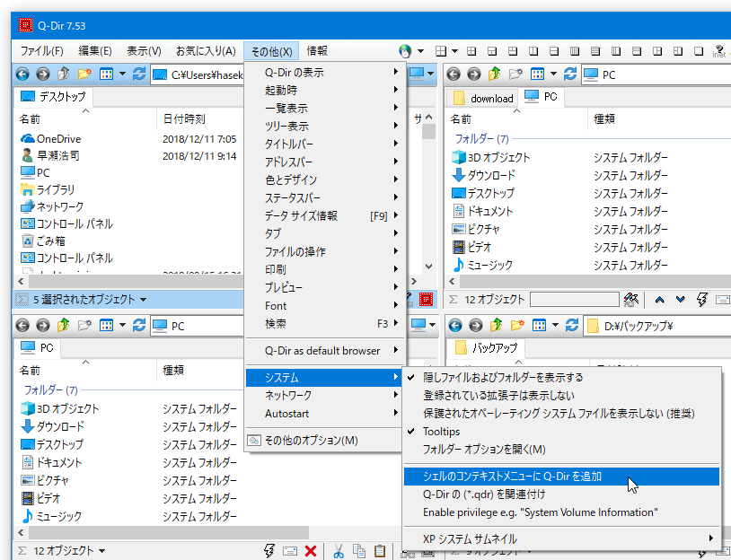Open 編集(E) menu
The image size is (731, 560).
pyautogui.click(x=94, y=51)
